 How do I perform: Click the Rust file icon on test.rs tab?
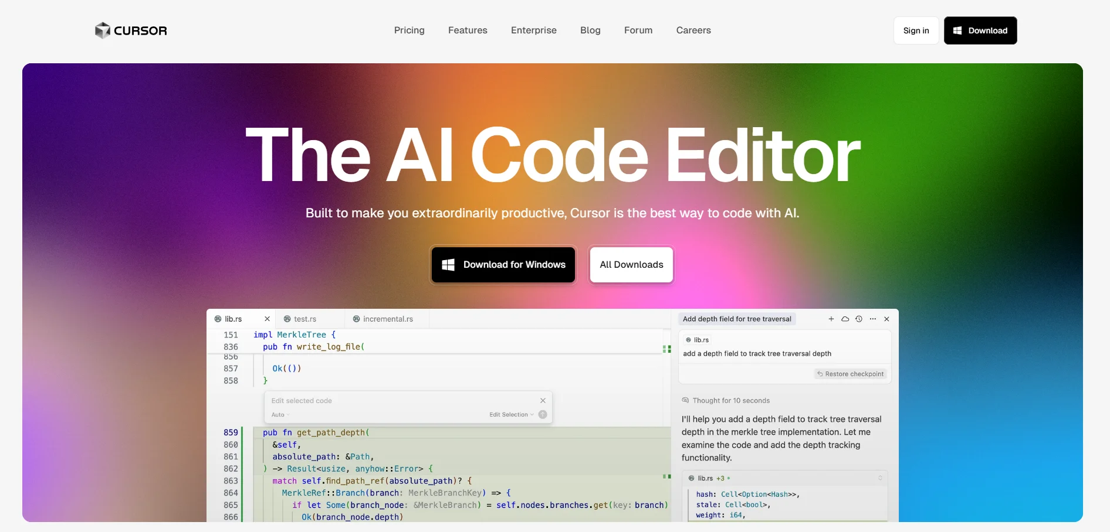[x=287, y=319]
